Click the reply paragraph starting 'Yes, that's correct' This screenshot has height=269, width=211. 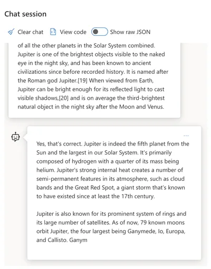[x=113, y=170]
